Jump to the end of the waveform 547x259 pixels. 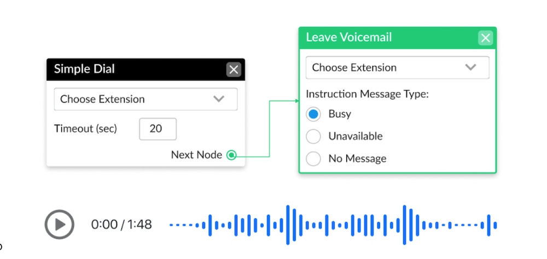495,225
